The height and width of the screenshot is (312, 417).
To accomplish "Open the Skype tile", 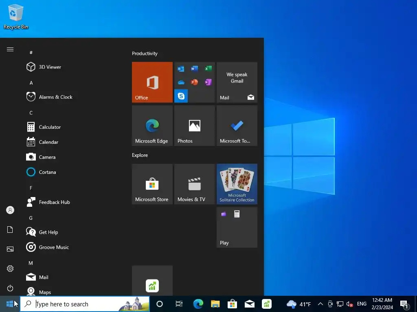I will [181, 96].
